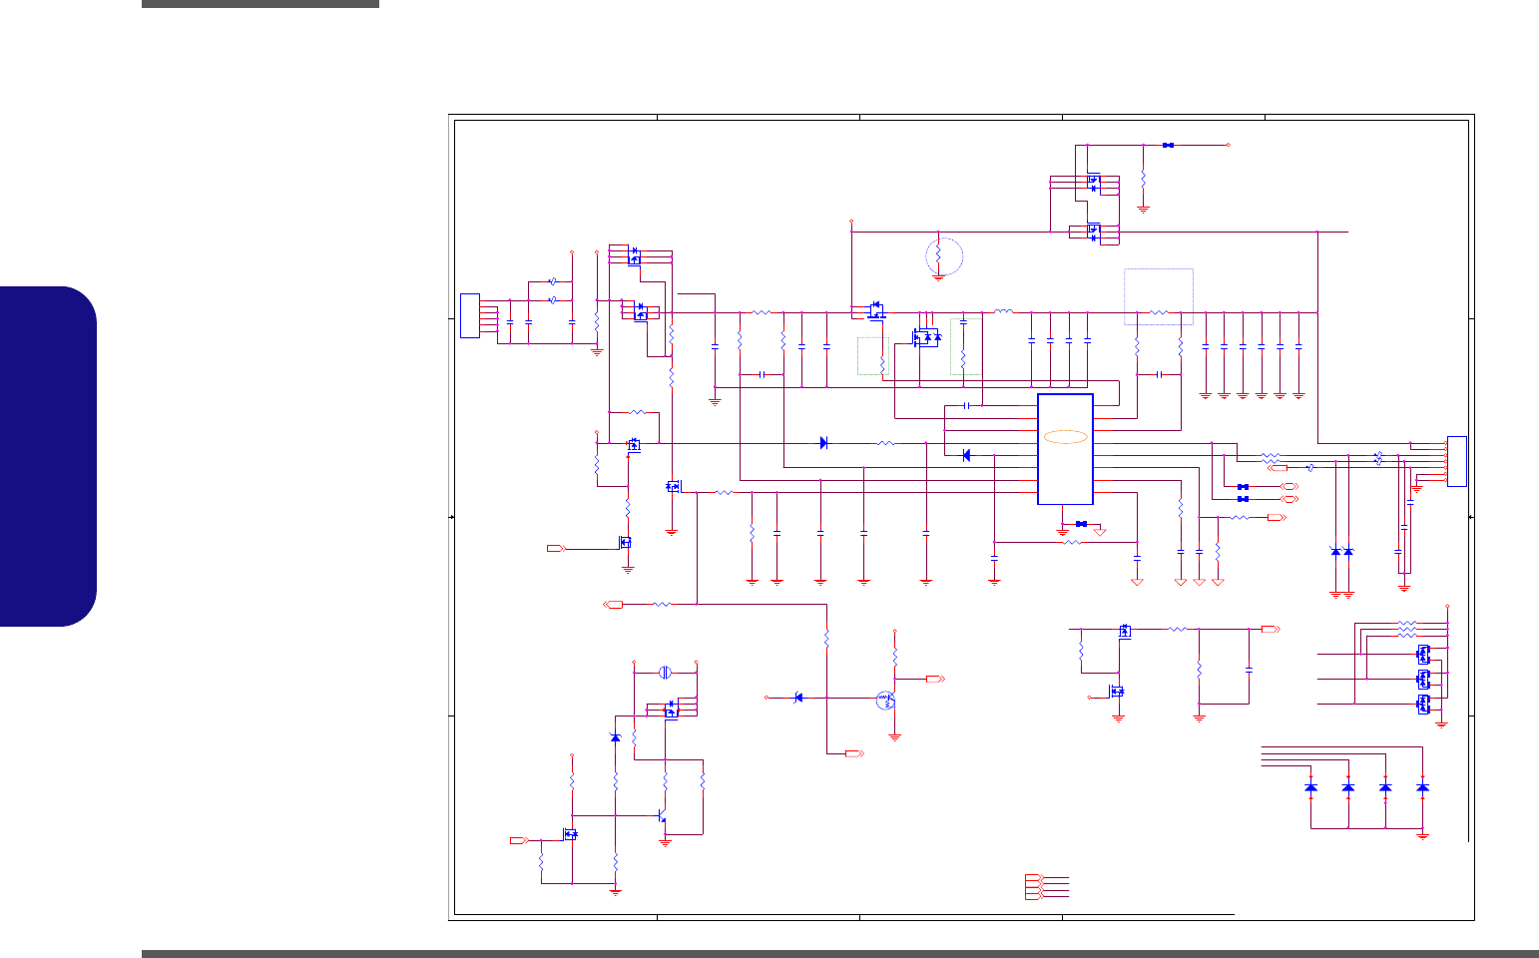1539x958 pixels.
Task: Click the blue jumper below the IC ground
Action: (x=1081, y=523)
